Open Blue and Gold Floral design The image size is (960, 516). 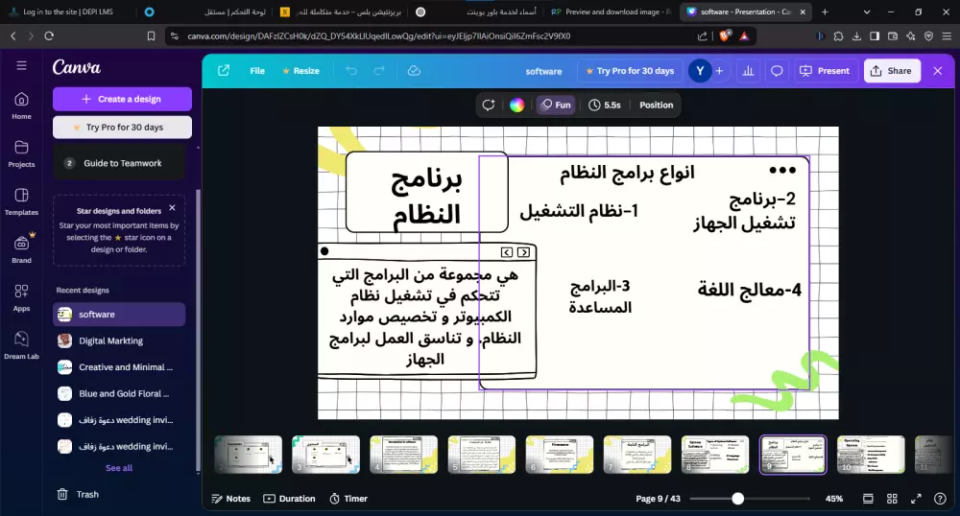119,394
